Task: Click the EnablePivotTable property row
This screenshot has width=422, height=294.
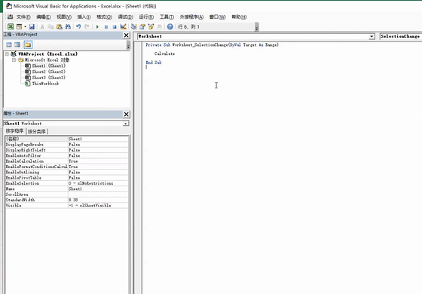Action: [x=67, y=178]
